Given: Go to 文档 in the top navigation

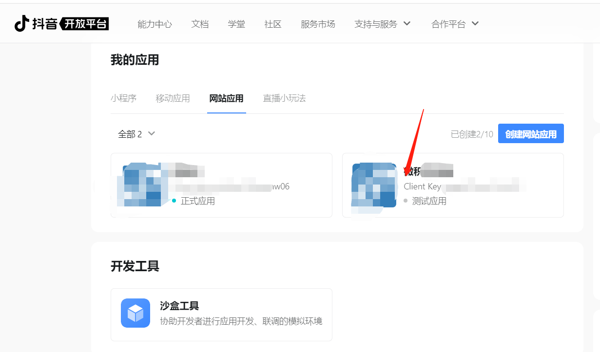Looking at the screenshot, I should click(200, 24).
